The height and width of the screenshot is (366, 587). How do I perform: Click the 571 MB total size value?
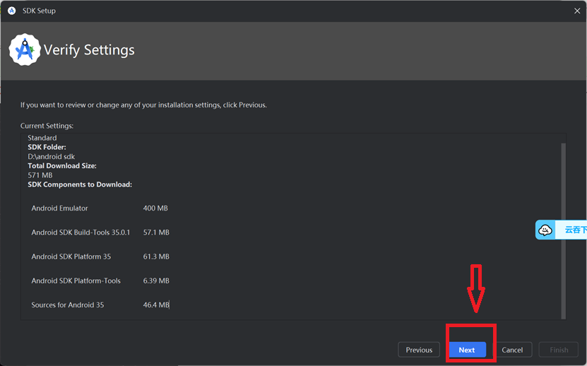[x=40, y=175]
